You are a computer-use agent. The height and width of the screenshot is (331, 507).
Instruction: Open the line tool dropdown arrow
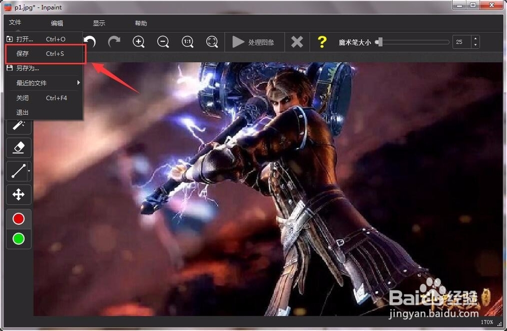[29, 171]
